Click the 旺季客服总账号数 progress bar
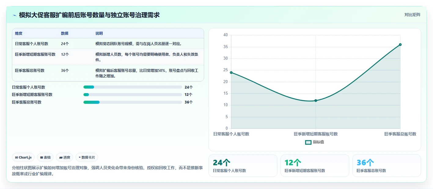Viewport: 433px width, 189px height. tap(133, 102)
